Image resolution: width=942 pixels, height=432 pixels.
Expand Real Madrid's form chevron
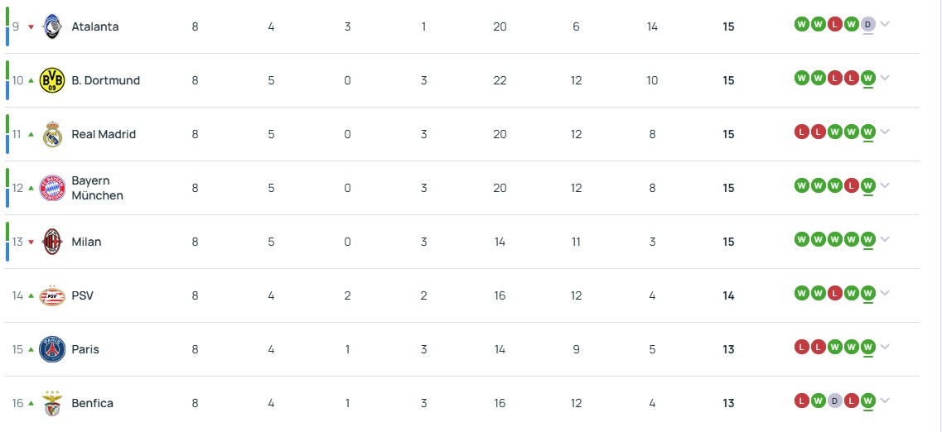[x=885, y=132]
